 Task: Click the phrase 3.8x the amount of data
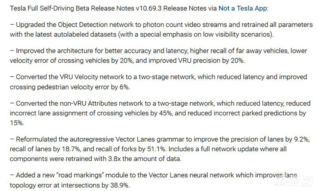147,158
